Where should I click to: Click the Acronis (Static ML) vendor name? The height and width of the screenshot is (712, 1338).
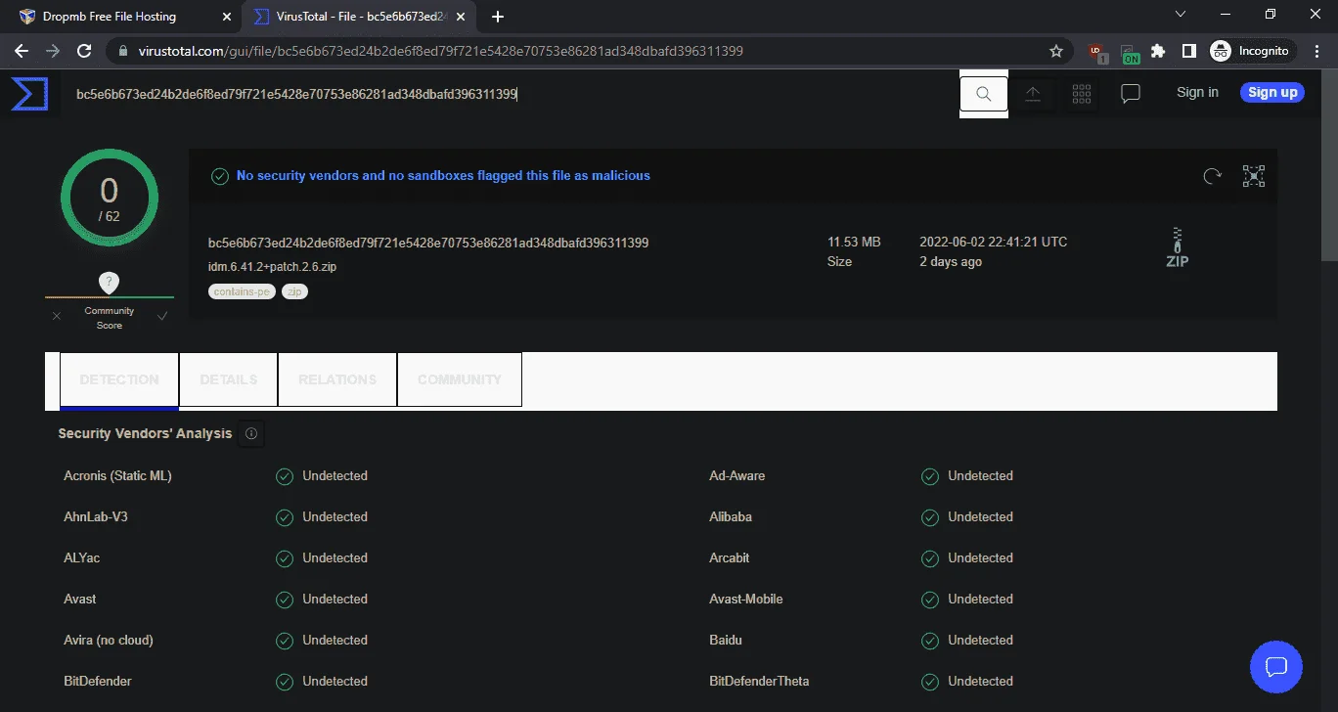[x=117, y=476]
